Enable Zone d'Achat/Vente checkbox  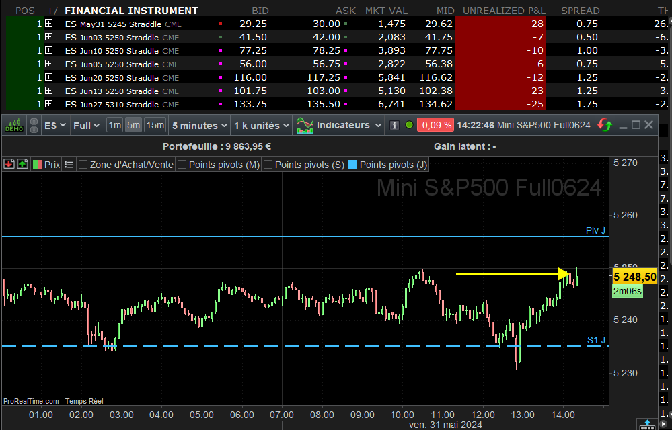click(x=83, y=164)
